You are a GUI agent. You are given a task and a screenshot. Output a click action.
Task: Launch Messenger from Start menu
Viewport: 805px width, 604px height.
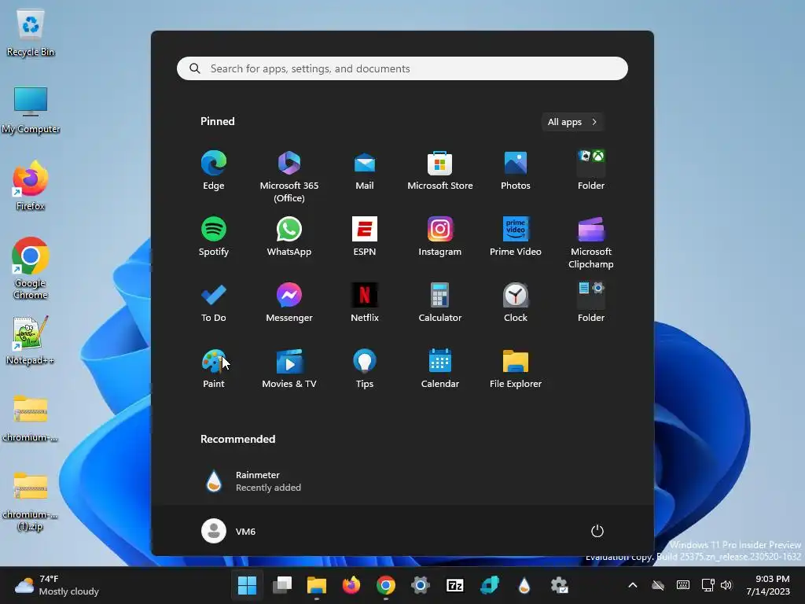click(x=289, y=303)
